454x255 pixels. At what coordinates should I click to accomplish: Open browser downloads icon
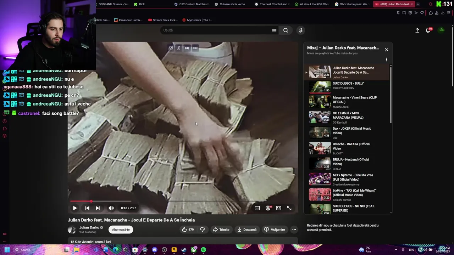442,13
